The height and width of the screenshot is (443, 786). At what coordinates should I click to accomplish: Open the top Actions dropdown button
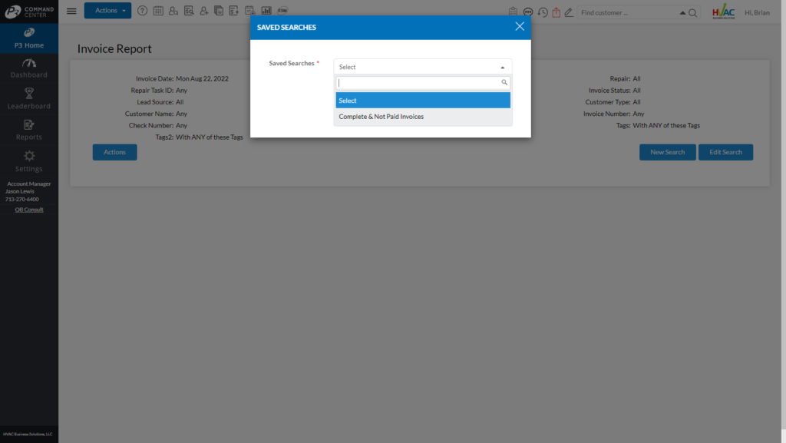tap(107, 11)
